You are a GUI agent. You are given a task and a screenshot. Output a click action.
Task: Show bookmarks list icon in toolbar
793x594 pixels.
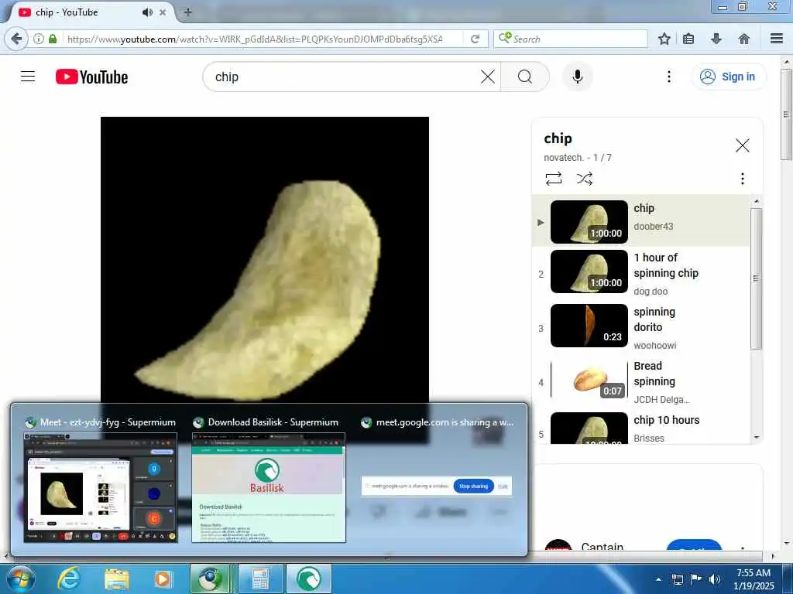688,39
